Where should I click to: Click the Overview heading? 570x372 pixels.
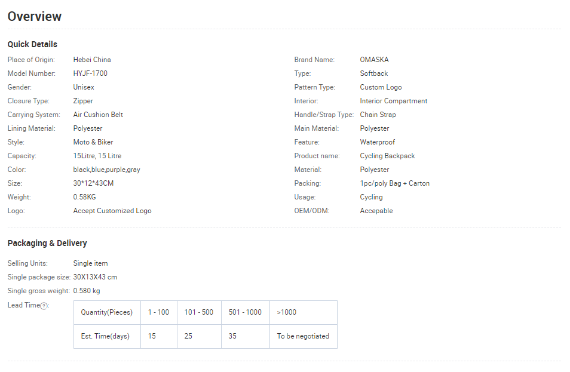point(35,16)
